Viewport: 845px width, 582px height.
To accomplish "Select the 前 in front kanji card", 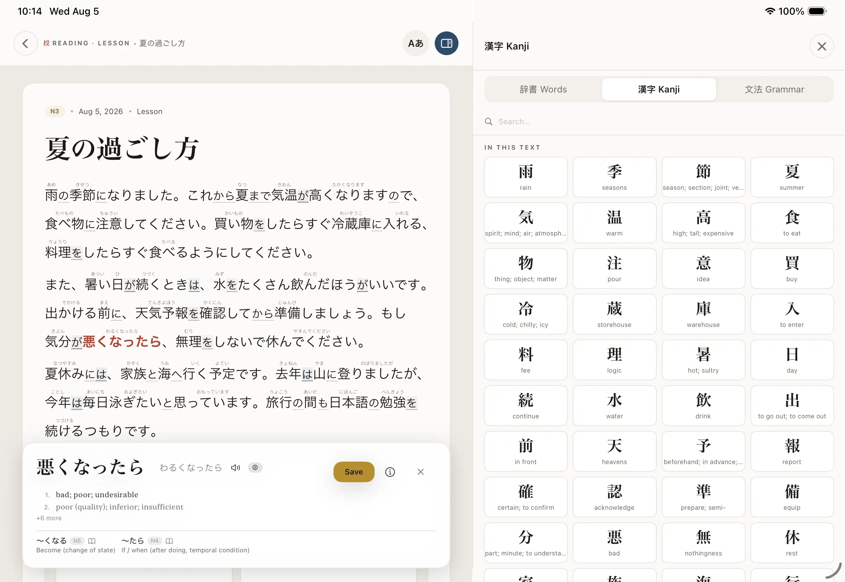I will coord(526,452).
